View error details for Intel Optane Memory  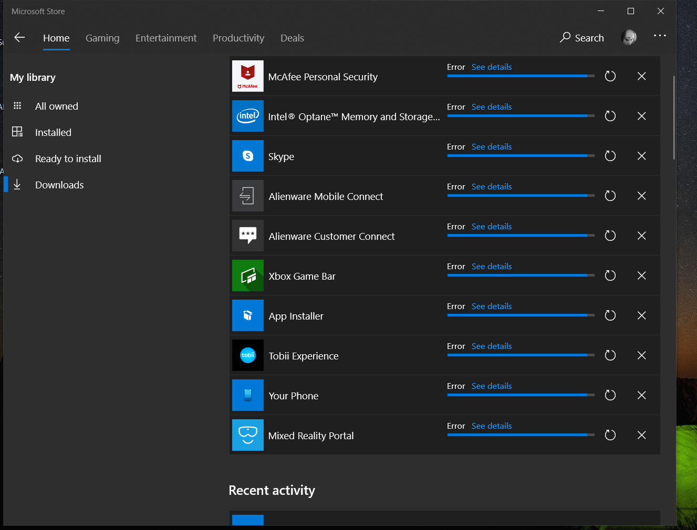coord(492,107)
